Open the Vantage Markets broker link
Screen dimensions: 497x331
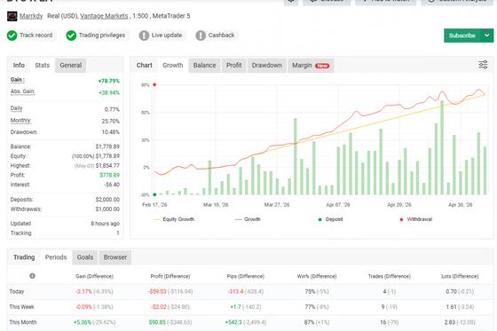104,16
